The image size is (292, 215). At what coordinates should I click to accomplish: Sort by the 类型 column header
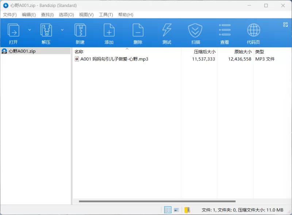260,52
